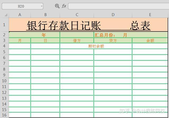Select all cells with corner triangle
Viewport: 169px width, 118px height.
pyautogui.click(x=6, y=15)
